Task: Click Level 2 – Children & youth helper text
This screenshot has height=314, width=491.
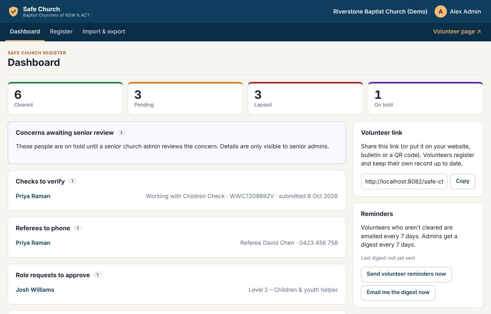Action: coord(293,290)
